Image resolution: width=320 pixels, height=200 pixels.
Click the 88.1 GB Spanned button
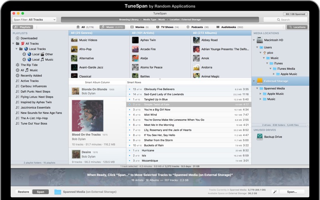point(295,14)
